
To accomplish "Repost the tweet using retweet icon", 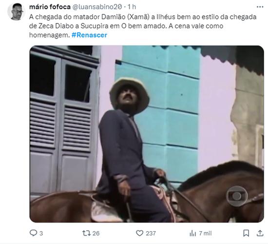I will (85, 233).
